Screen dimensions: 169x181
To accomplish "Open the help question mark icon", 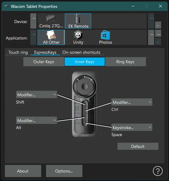I will click(158, 171).
